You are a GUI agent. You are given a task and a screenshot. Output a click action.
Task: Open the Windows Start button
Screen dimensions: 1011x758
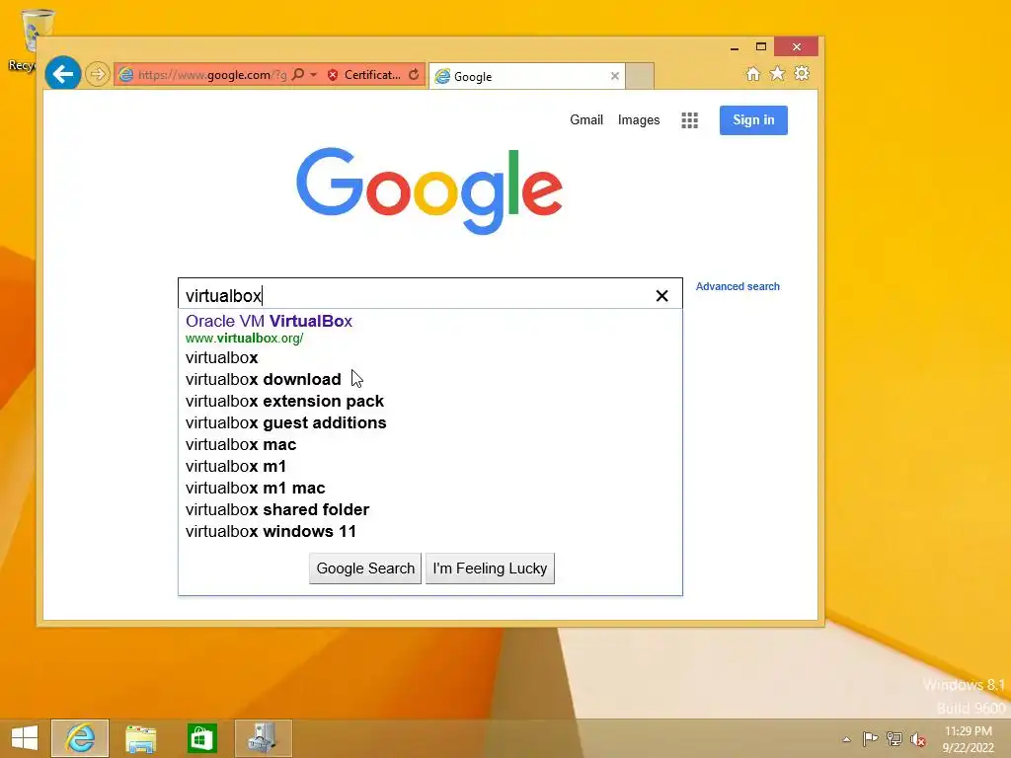25,738
